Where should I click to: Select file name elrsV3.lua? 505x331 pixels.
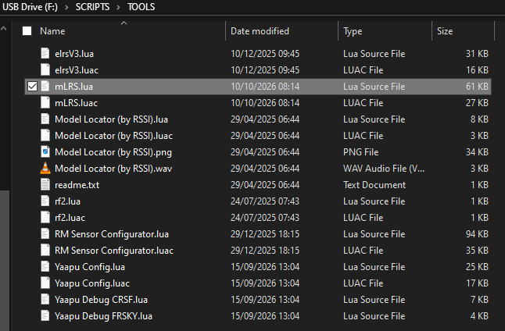pyautogui.click(x=74, y=54)
